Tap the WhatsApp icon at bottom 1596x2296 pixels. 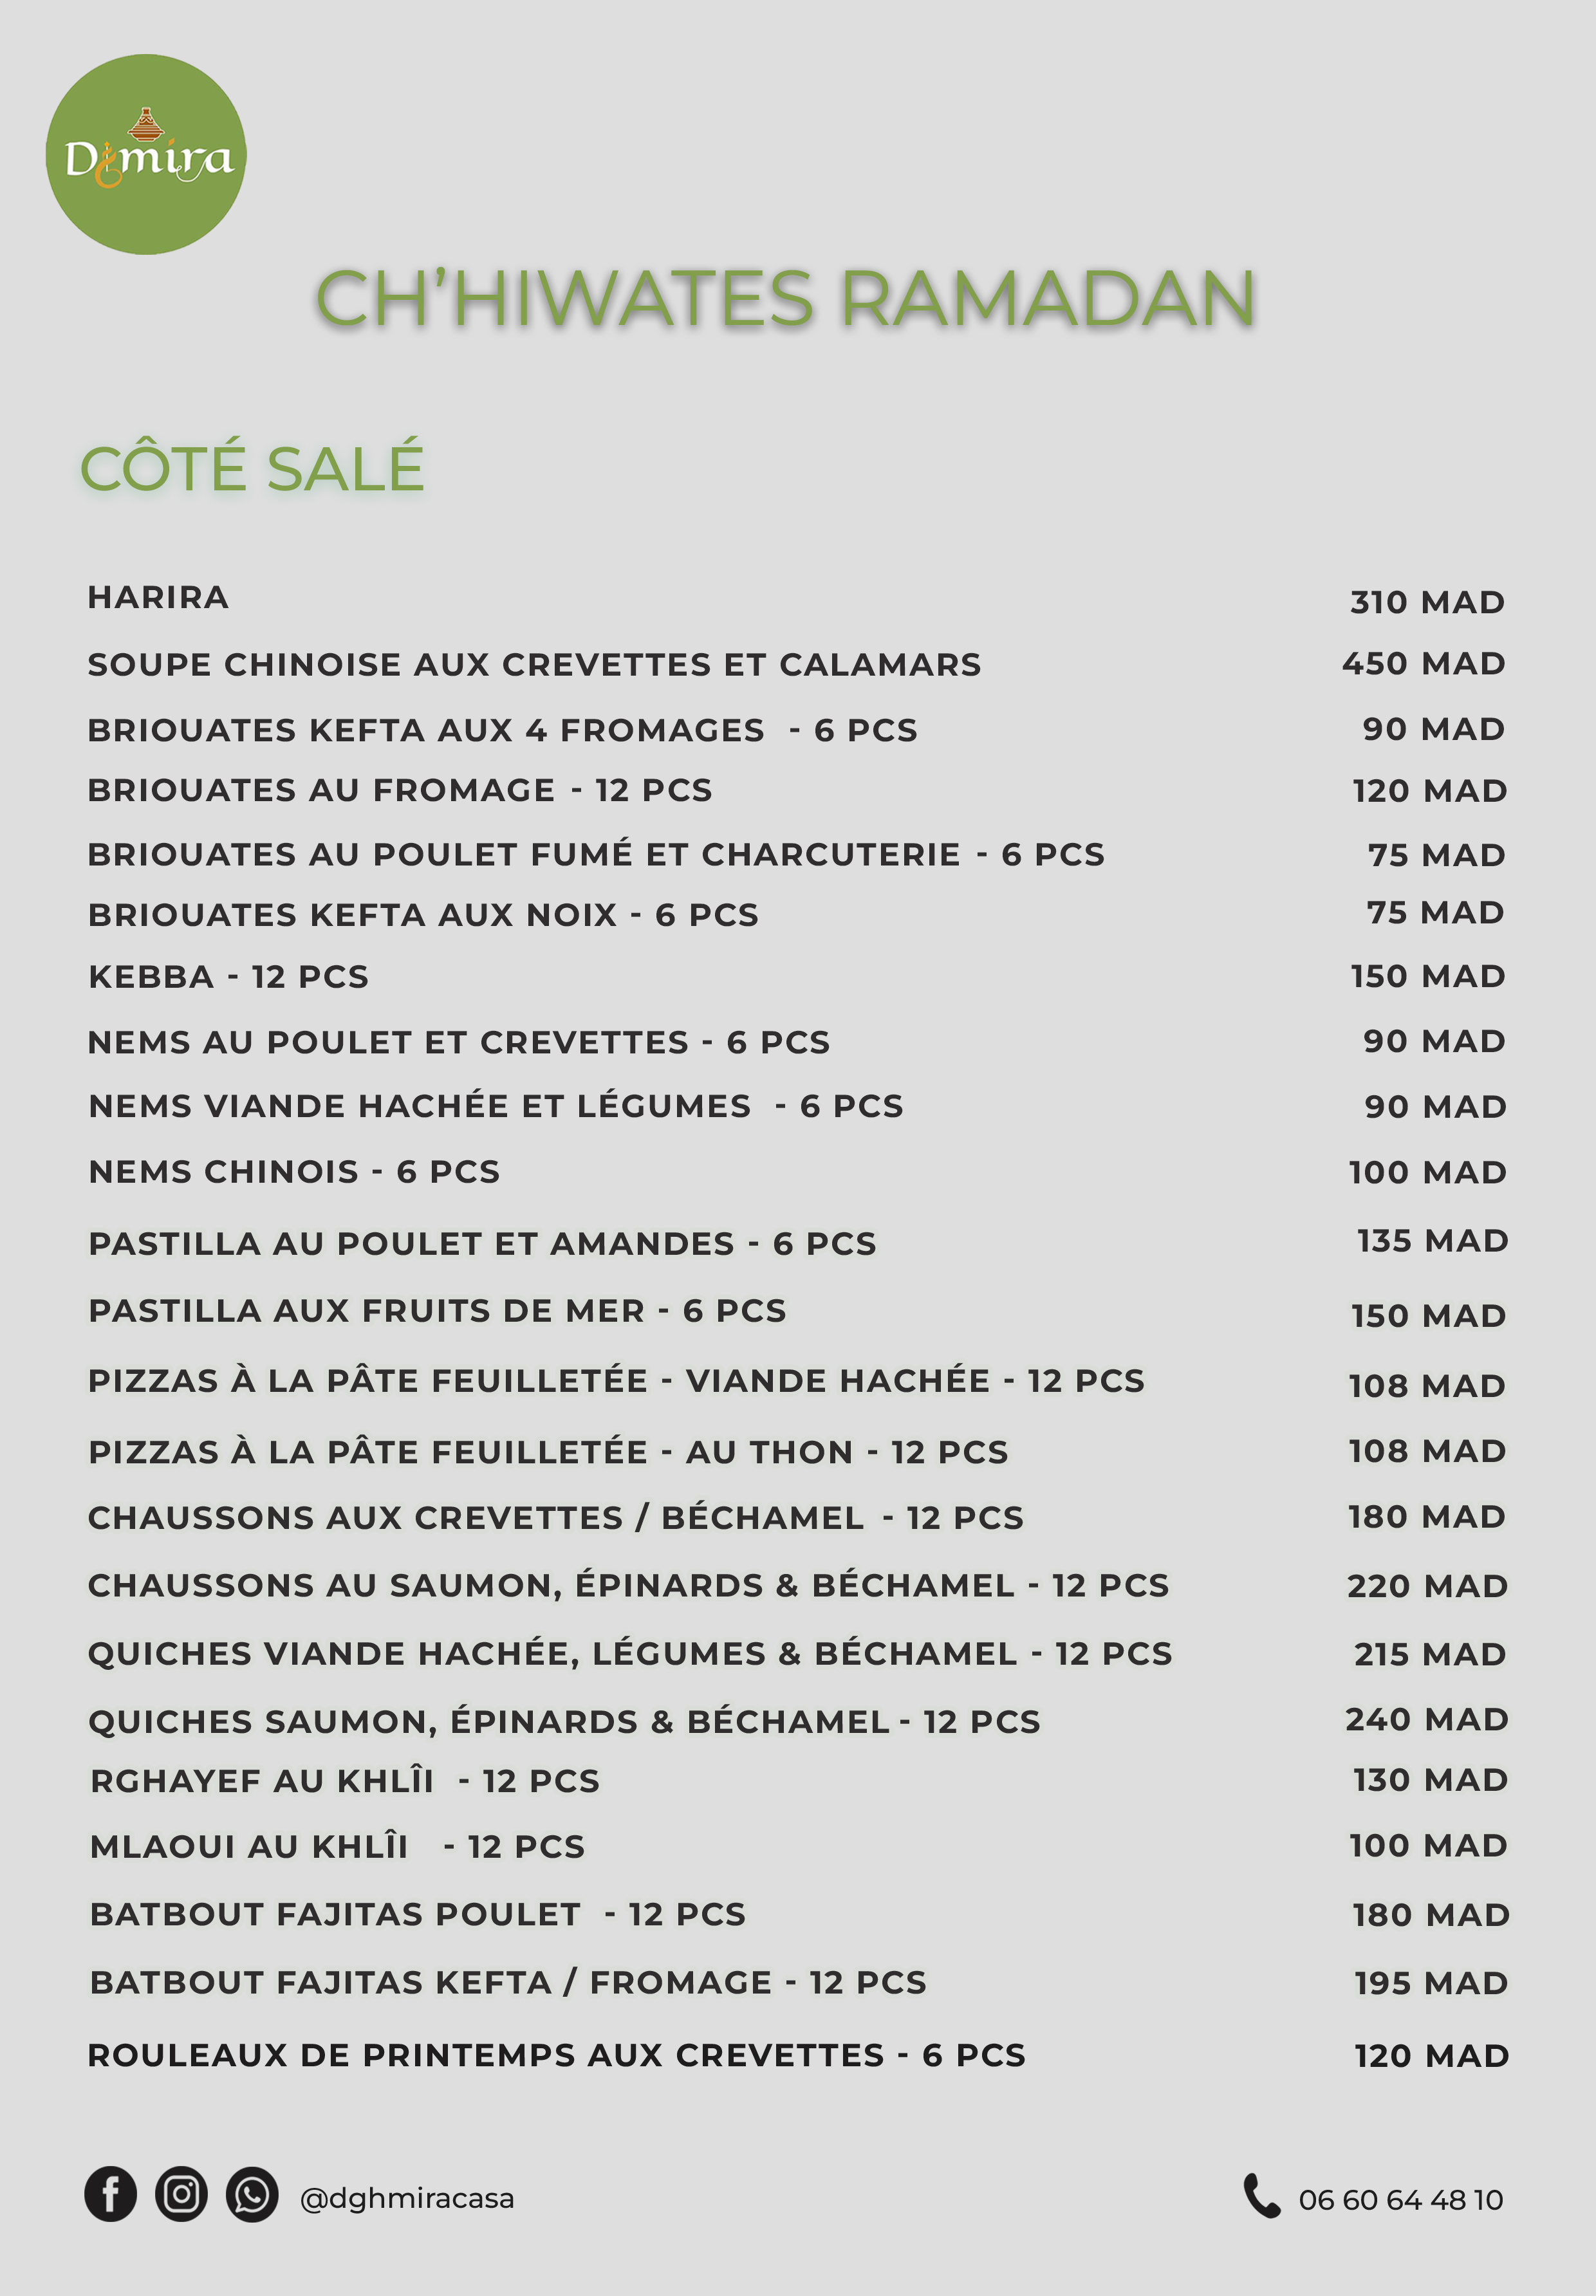point(252,2195)
